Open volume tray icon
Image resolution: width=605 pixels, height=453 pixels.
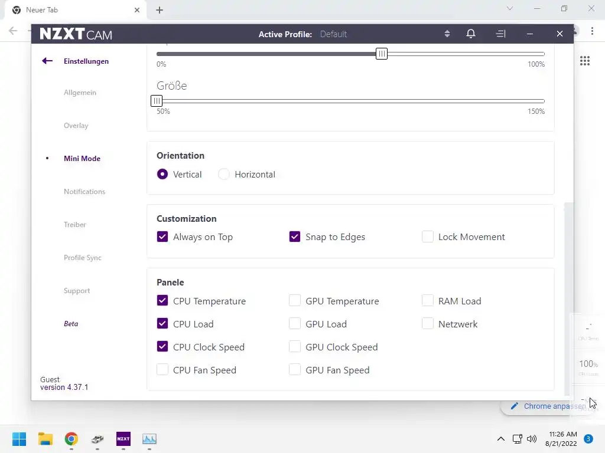[x=532, y=439]
